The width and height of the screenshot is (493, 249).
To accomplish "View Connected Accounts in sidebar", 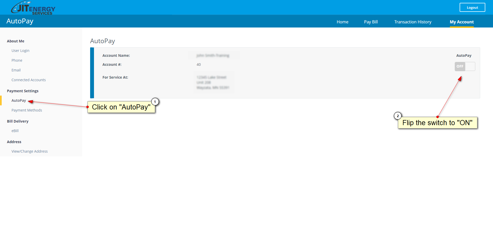I will pyautogui.click(x=29, y=80).
